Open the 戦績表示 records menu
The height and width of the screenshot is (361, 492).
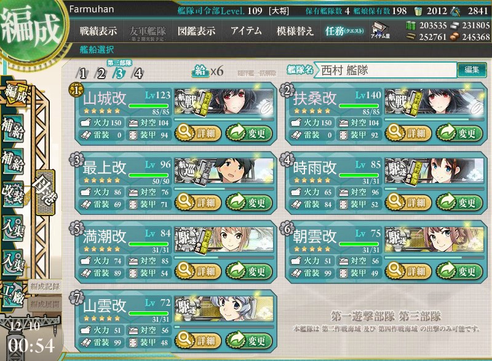(98, 31)
